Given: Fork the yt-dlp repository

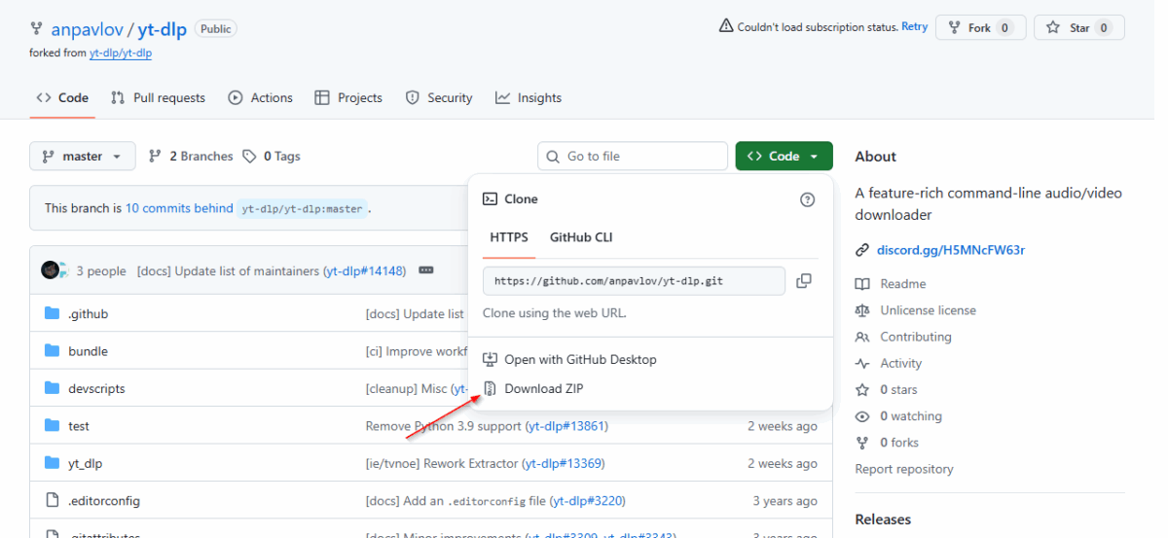Looking at the screenshot, I should click(978, 28).
